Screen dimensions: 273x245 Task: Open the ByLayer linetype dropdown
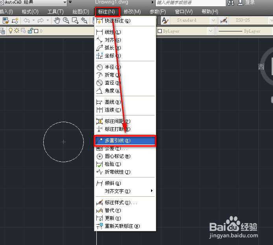pos(245,31)
